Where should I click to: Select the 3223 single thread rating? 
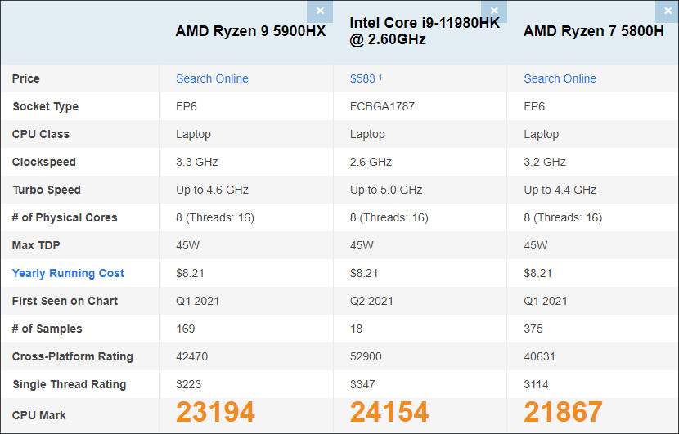click(188, 384)
